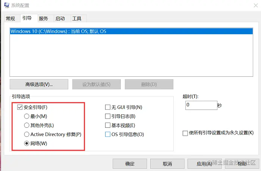
Task: Open 高级选项(V)... dialog
Action: 39,84
